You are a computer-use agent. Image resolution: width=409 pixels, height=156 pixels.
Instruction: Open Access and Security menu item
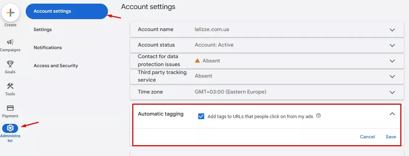pos(56,66)
